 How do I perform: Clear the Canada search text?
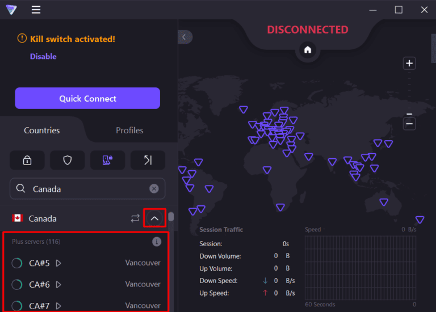154,189
